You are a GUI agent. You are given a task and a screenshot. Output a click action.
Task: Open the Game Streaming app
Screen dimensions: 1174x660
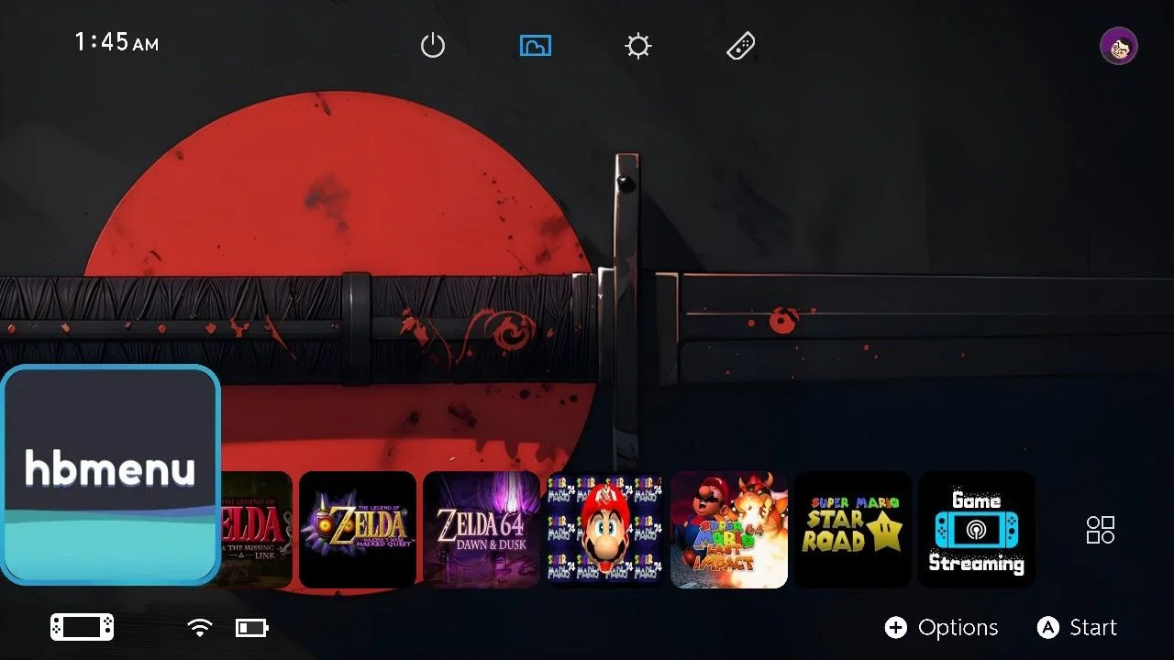[977, 530]
